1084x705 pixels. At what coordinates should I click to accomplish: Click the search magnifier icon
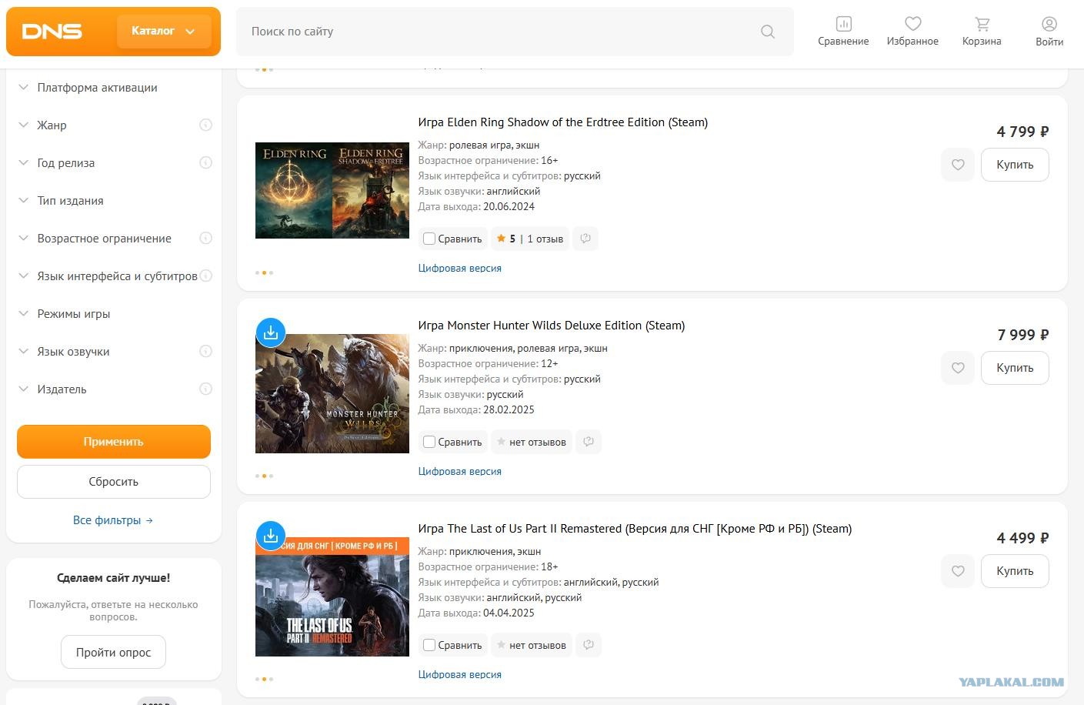point(767,32)
